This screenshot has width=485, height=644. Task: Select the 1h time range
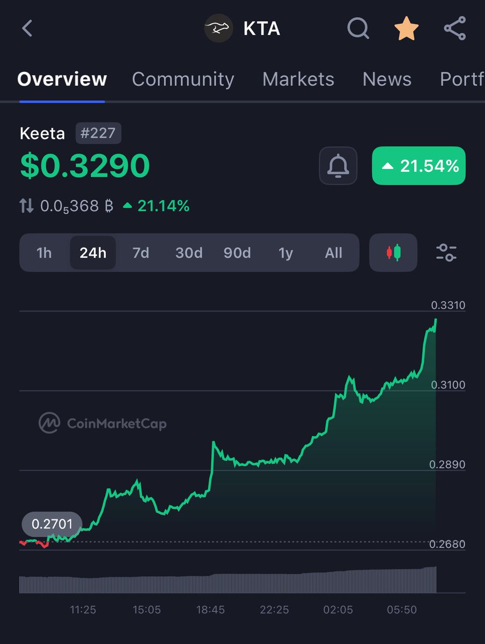(44, 252)
